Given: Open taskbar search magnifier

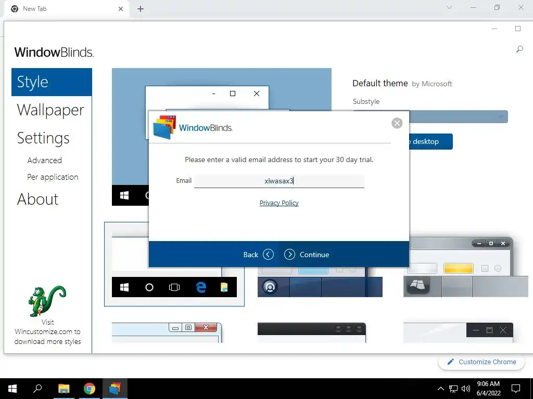Looking at the screenshot, I should point(37,389).
